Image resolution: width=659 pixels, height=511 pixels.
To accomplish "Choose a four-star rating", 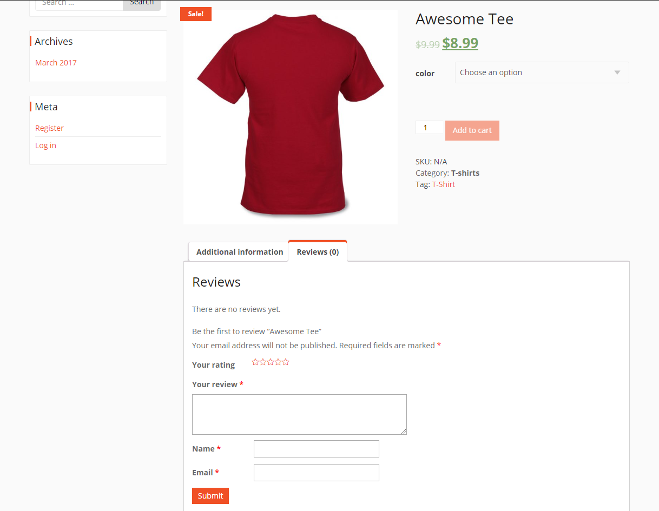I will pyautogui.click(x=278, y=362).
